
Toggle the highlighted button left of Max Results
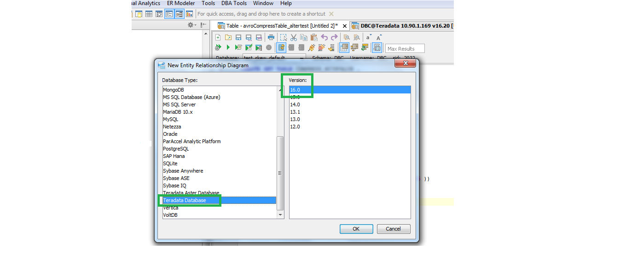(x=377, y=47)
